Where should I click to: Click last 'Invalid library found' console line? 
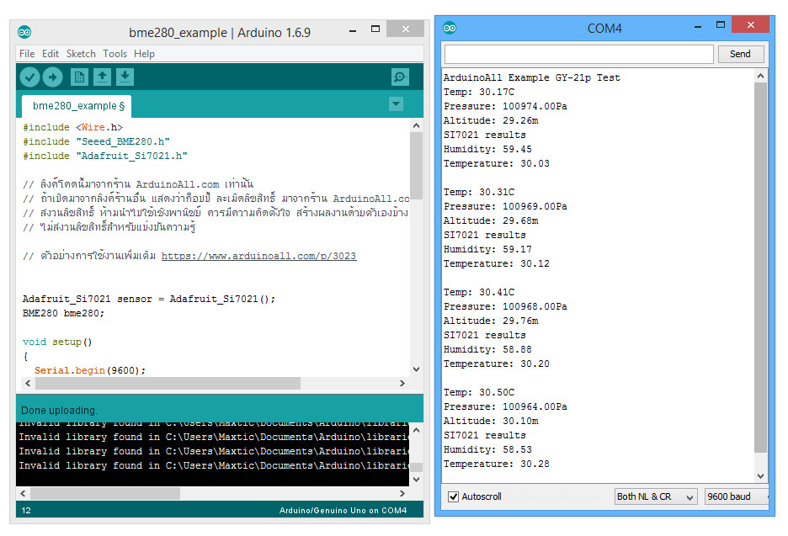click(x=214, y=465)
